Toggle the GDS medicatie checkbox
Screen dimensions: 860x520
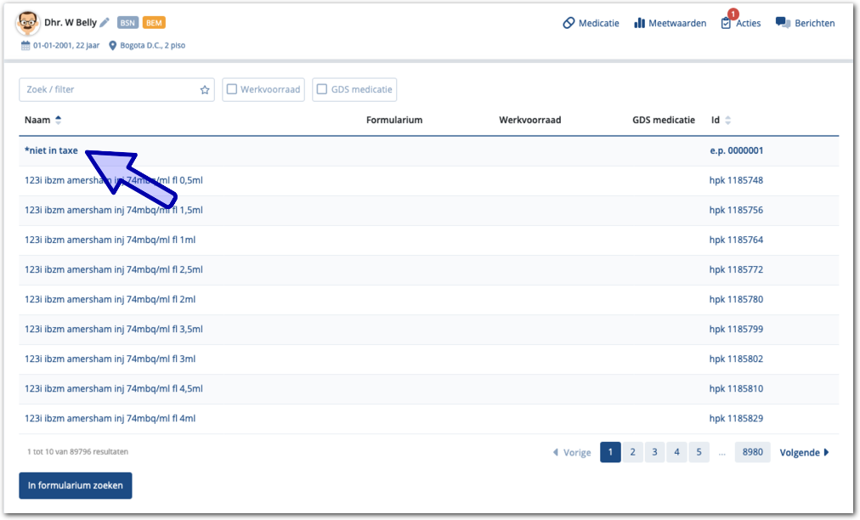[x=321, y=89]
